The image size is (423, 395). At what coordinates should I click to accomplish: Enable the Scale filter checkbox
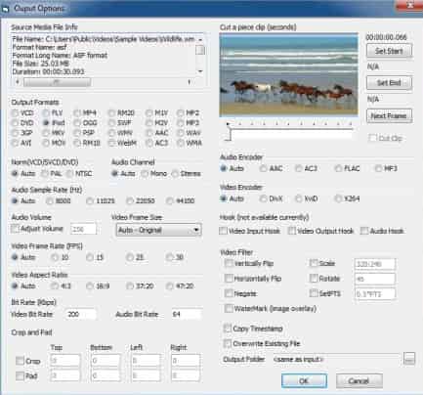click(x=314, y=263)
